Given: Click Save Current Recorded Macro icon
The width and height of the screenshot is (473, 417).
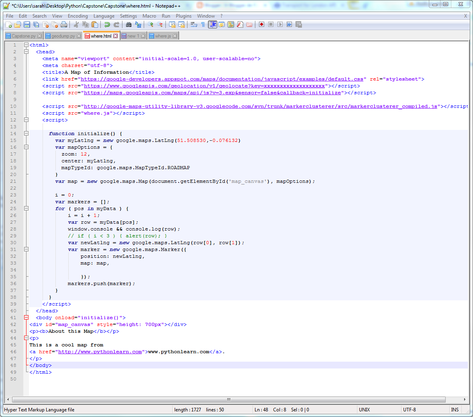Looking at the screenshot, I should pos(299,25).
